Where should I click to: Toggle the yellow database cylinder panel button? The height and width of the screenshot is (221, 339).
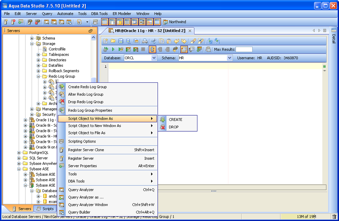tap(120, 22)
